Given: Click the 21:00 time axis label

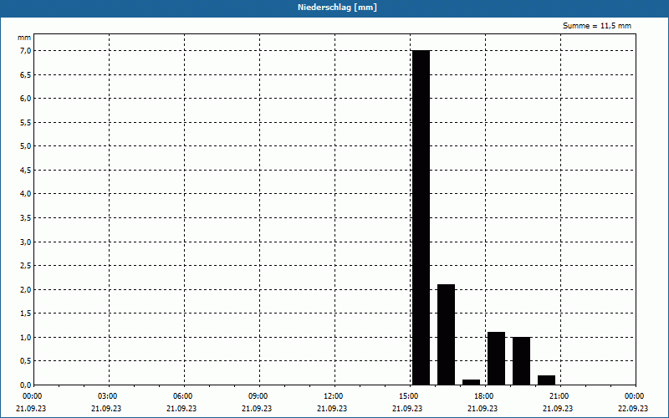Looking at the screenshot, I should (x=559, y=396).
